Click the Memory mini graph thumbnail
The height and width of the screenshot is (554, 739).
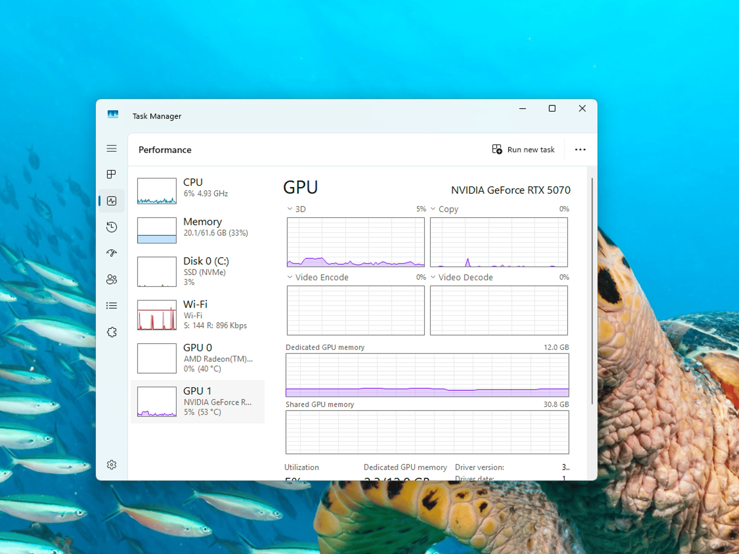pyautogui.click(x=157, y=230)
